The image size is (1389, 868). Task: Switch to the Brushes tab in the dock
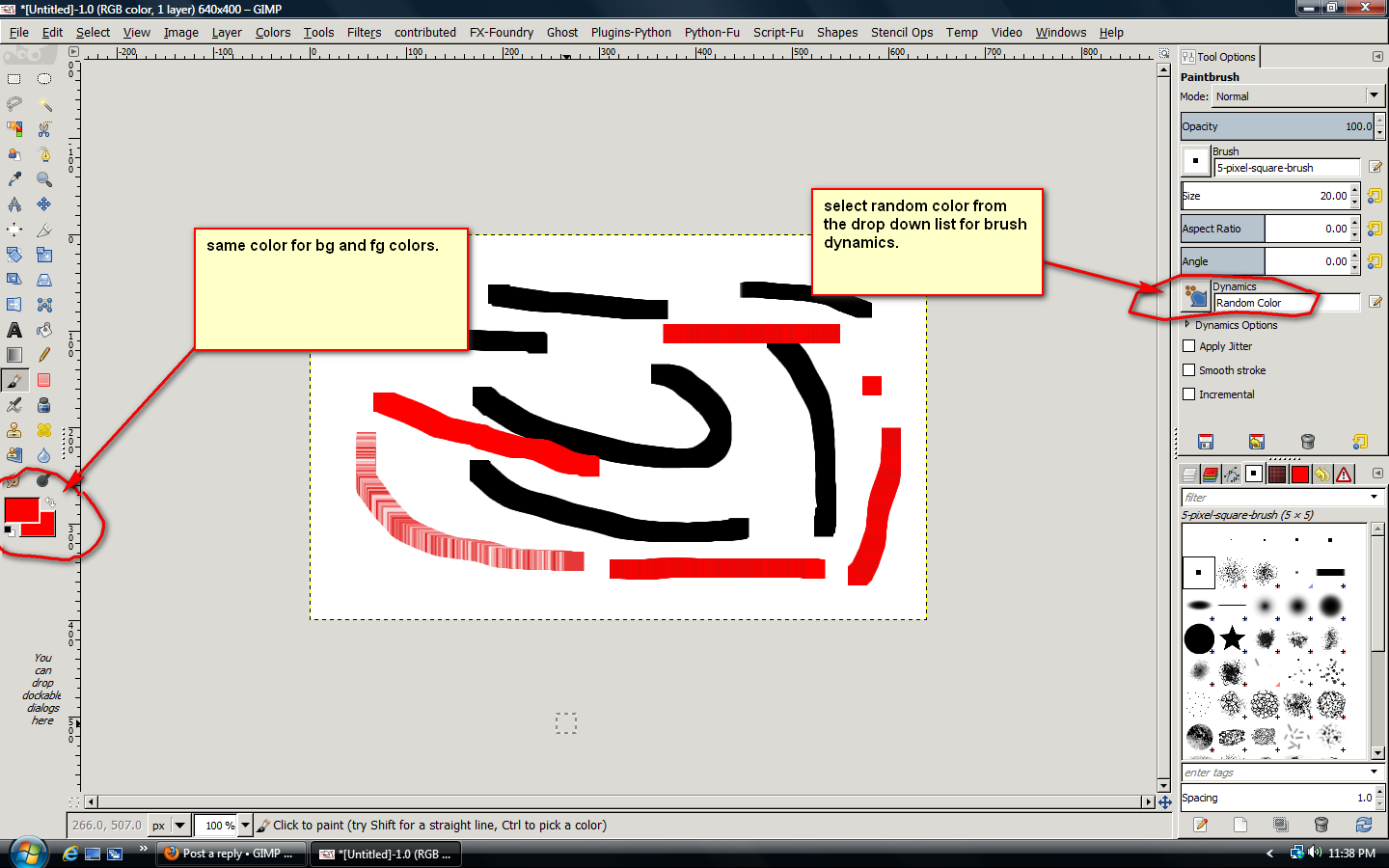(x=1254, y=474)
